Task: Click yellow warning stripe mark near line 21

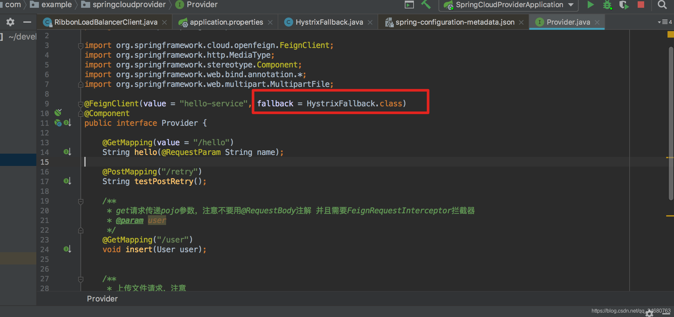Action: click(x=670, y=216)
